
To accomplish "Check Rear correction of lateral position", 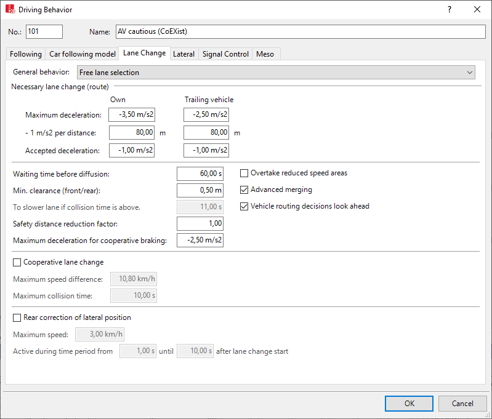I will (x=17, y=318).
